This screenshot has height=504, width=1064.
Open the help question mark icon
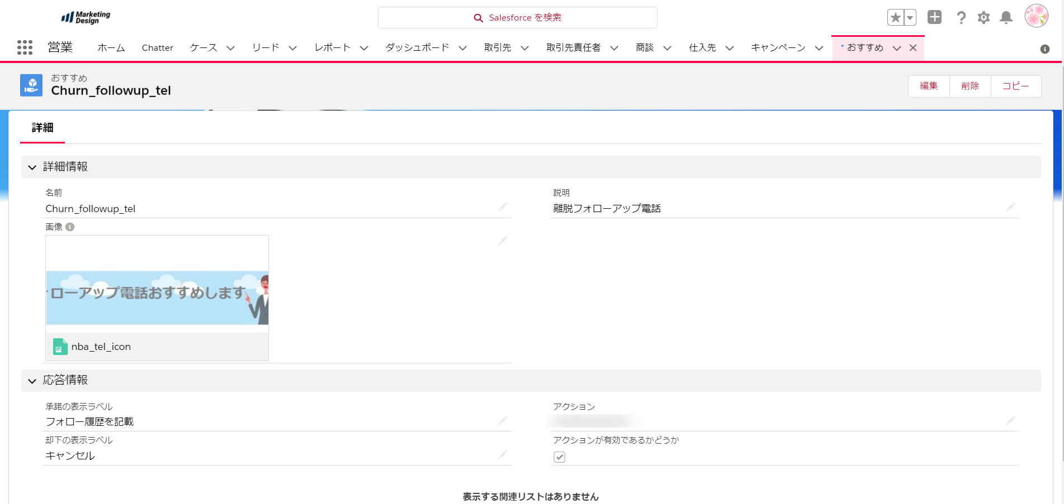961,18
